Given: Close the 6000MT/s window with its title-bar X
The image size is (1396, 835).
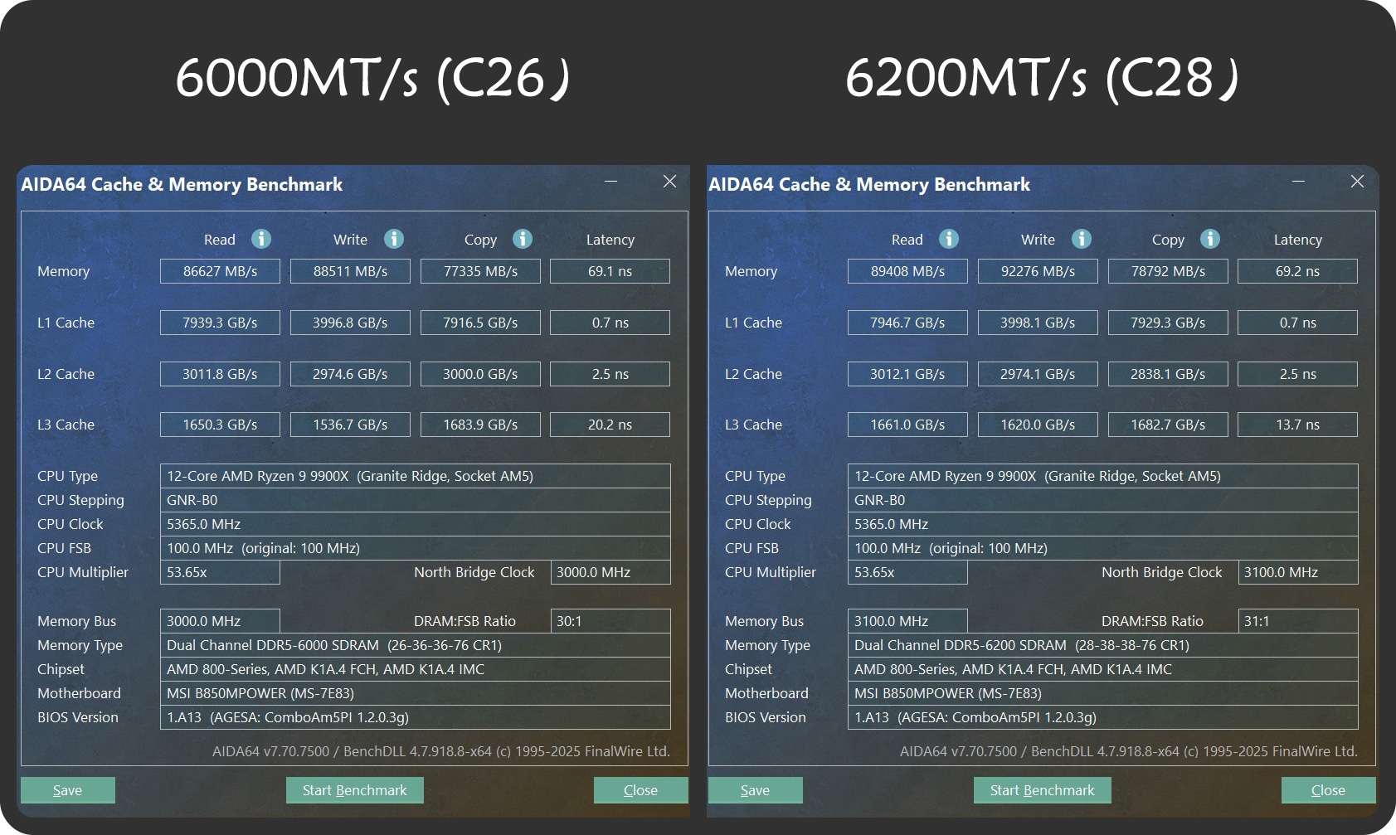Looking at the screenshot, I should tap(670, 182).
